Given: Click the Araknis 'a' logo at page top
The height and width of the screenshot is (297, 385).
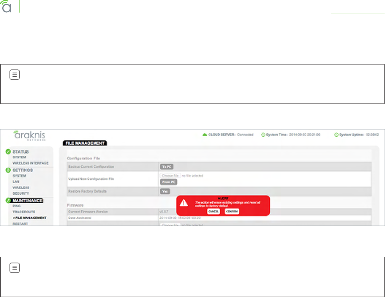Looking at the screenshot, I should [6, 6].
